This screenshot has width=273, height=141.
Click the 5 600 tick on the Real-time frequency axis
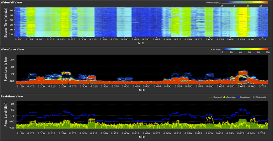click(x=209, y=134)
